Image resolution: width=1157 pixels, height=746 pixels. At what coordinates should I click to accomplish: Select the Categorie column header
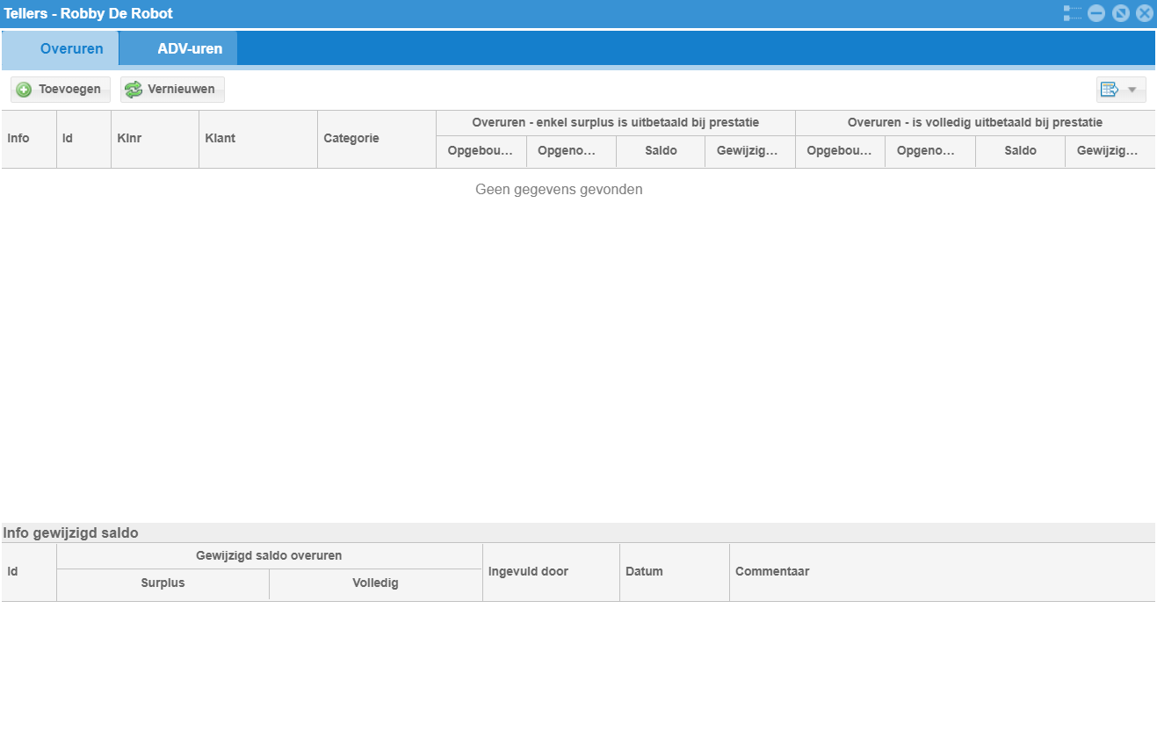377,139
